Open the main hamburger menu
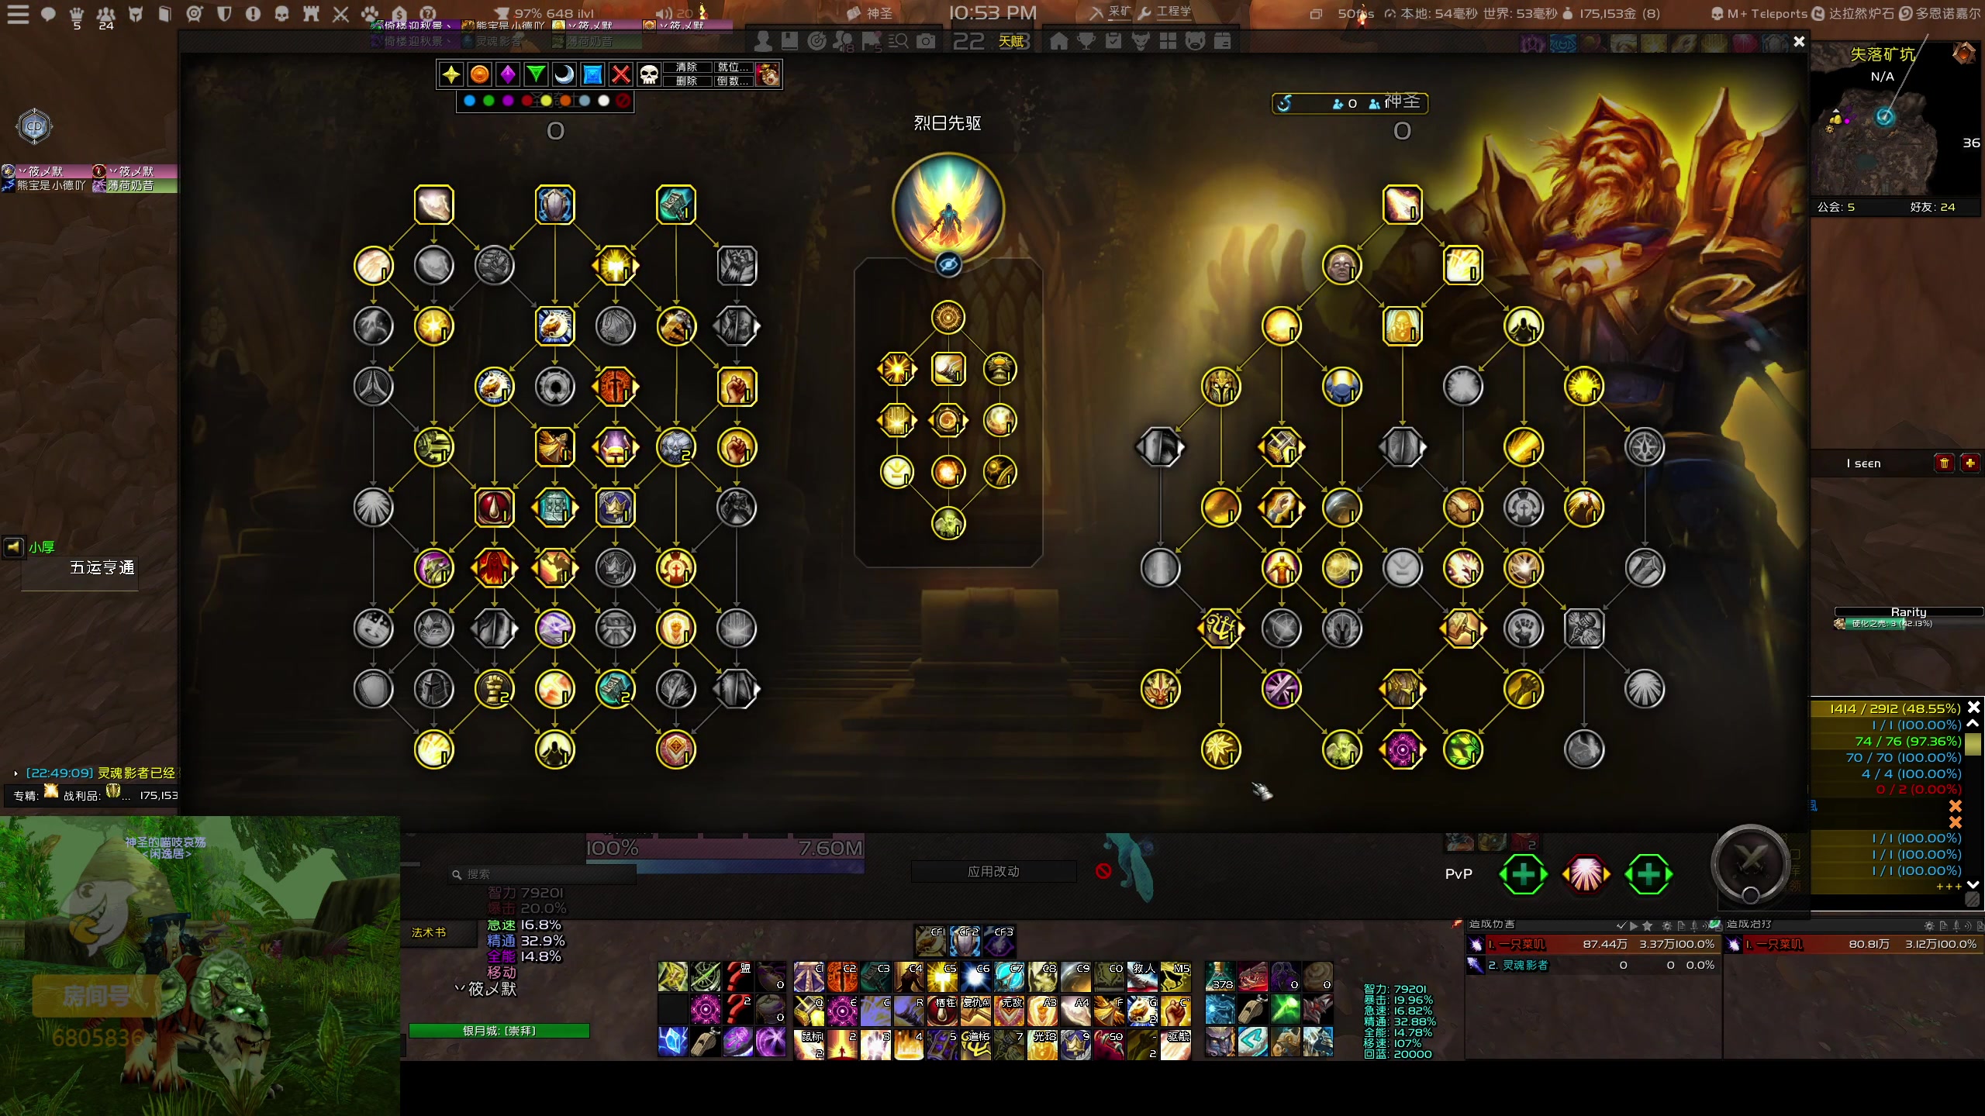This screenshot has height=1116, width=1985. pos(18,14)
